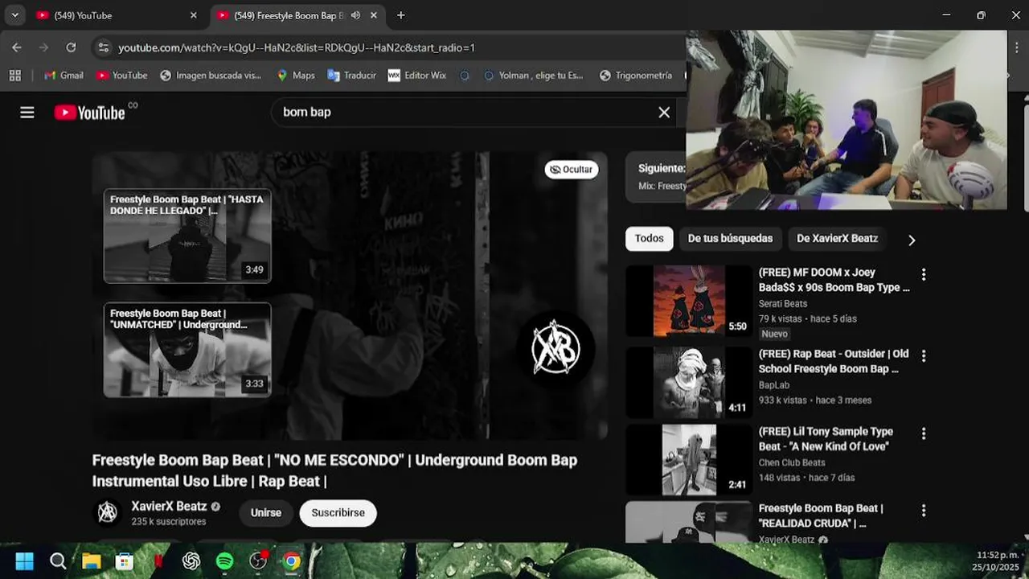Click the browser forward arrow

(44, 47)
